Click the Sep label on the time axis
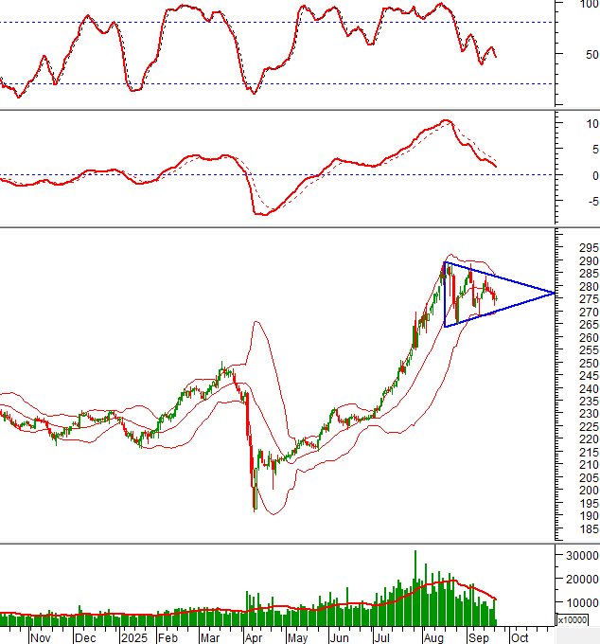600x644 pixels. coord(479,637)
